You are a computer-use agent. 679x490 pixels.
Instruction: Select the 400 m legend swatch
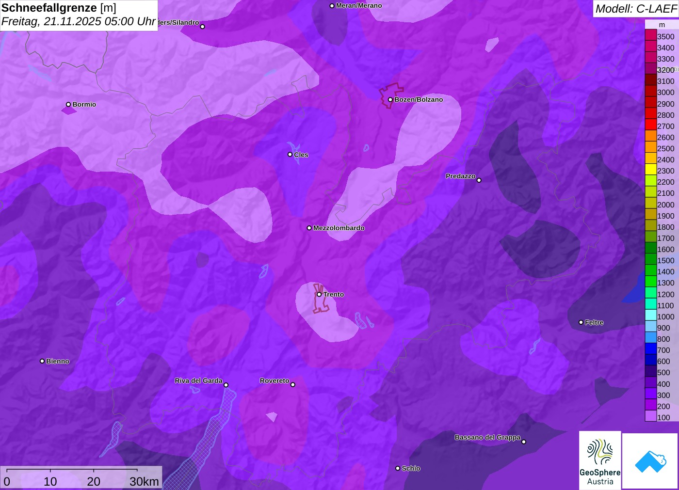pyautogui.click(x=651, y=382)
